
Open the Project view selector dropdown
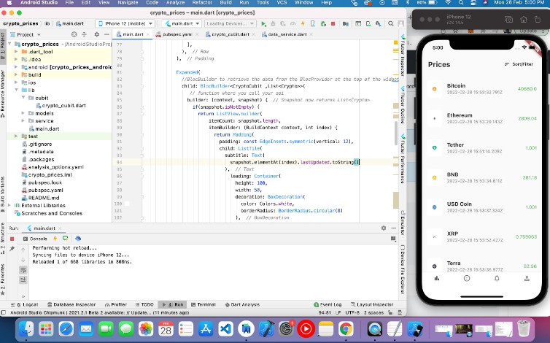(x=26, y=34)
